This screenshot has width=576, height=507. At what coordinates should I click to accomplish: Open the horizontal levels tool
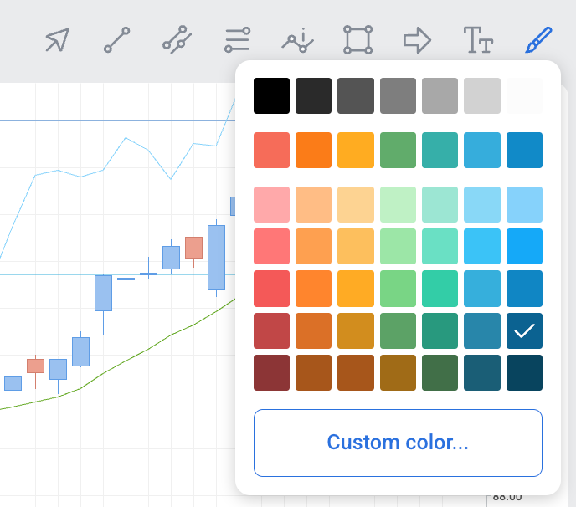click(x=237, y=39)
